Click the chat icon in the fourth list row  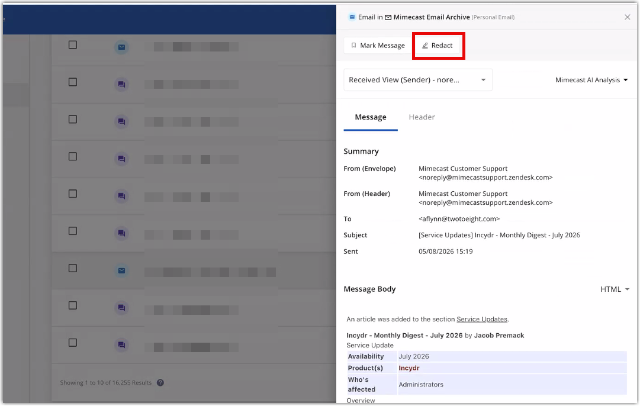[121, 159]
